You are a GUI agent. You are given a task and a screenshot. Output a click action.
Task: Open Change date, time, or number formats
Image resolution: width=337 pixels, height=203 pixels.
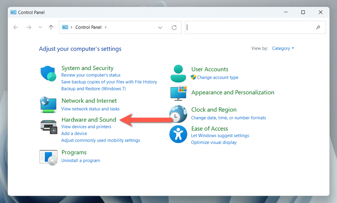click(228, 118)
